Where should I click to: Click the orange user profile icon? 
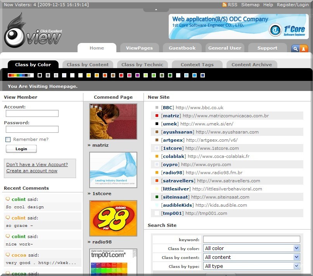[x=304, y=48]
